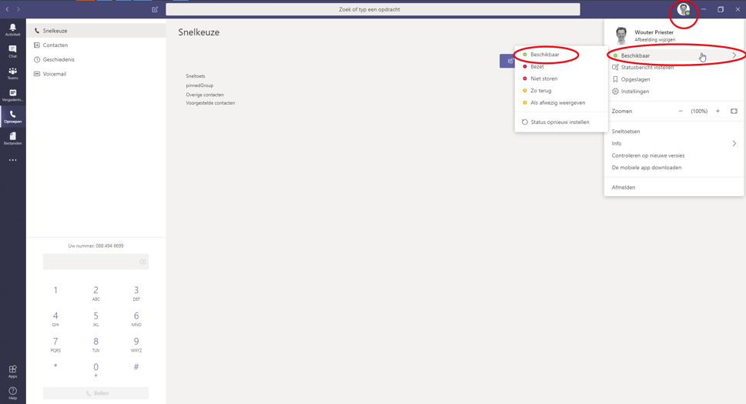The height and width of the screenshot is (404, 746).
Task: Open the Activiteit feed in sidebar
Action: (x=13, y=29)
